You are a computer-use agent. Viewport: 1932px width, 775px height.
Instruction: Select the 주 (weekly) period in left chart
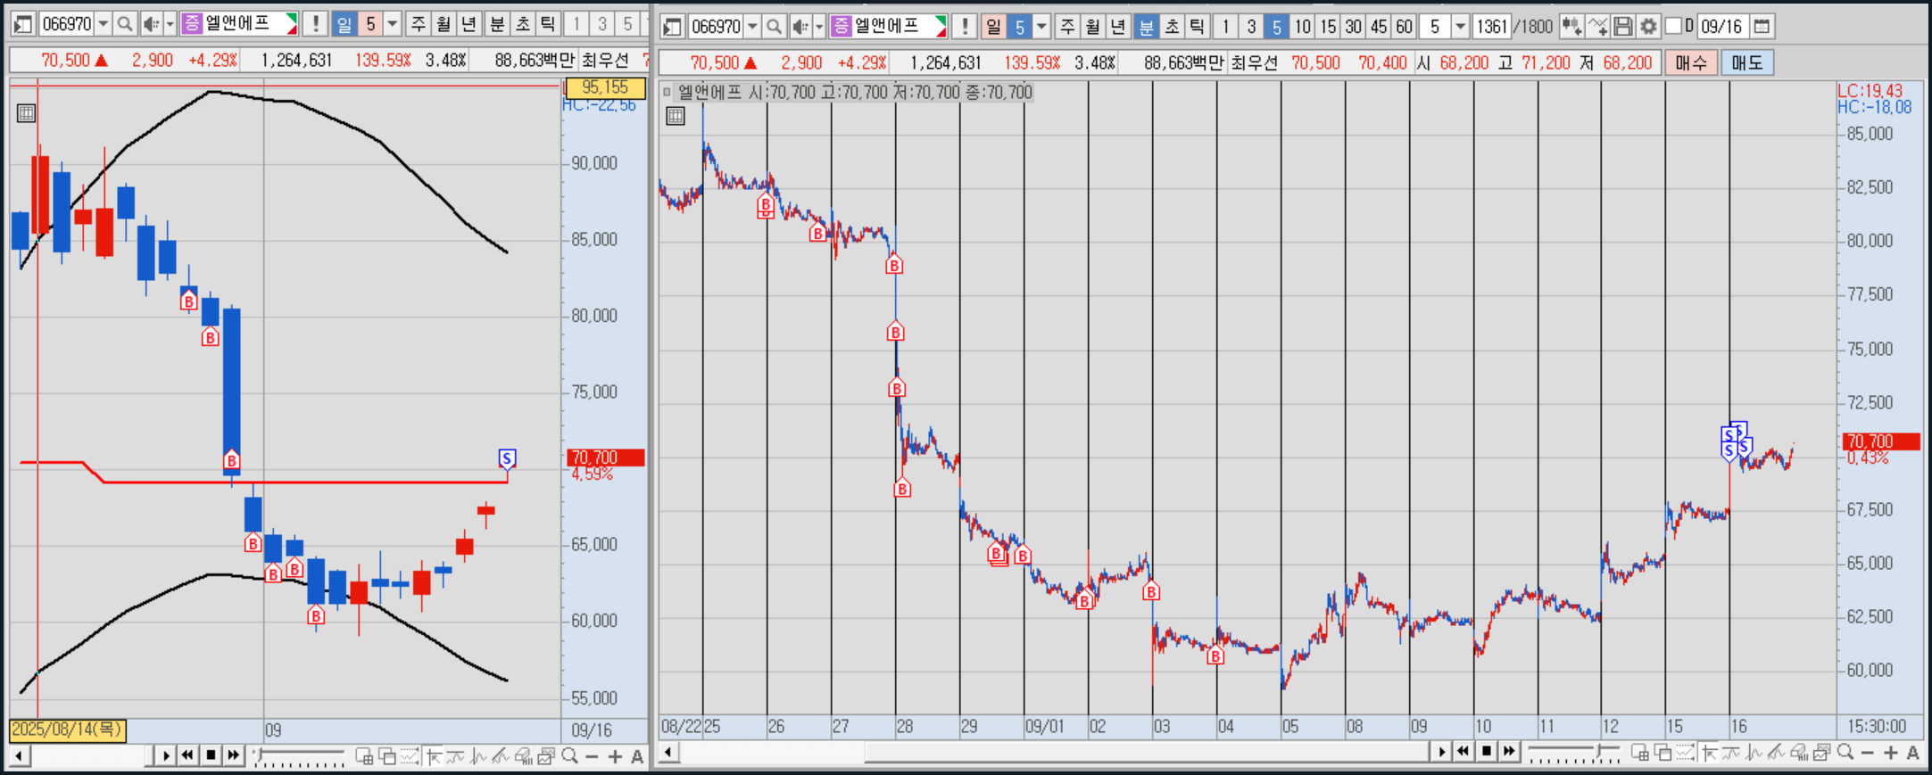pos(418,24)
